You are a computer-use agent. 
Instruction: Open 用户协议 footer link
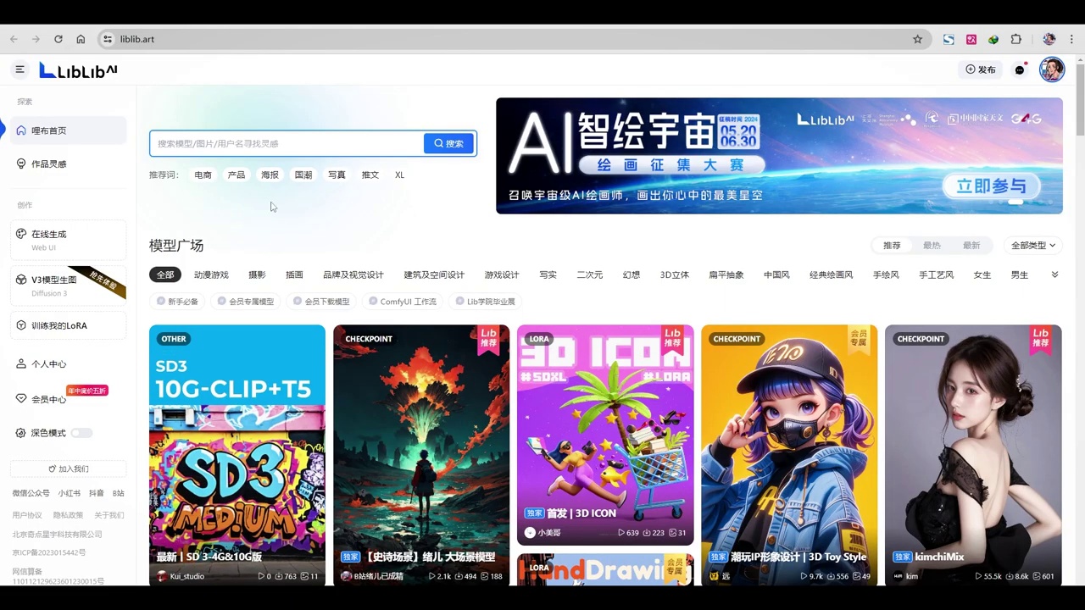27,515
